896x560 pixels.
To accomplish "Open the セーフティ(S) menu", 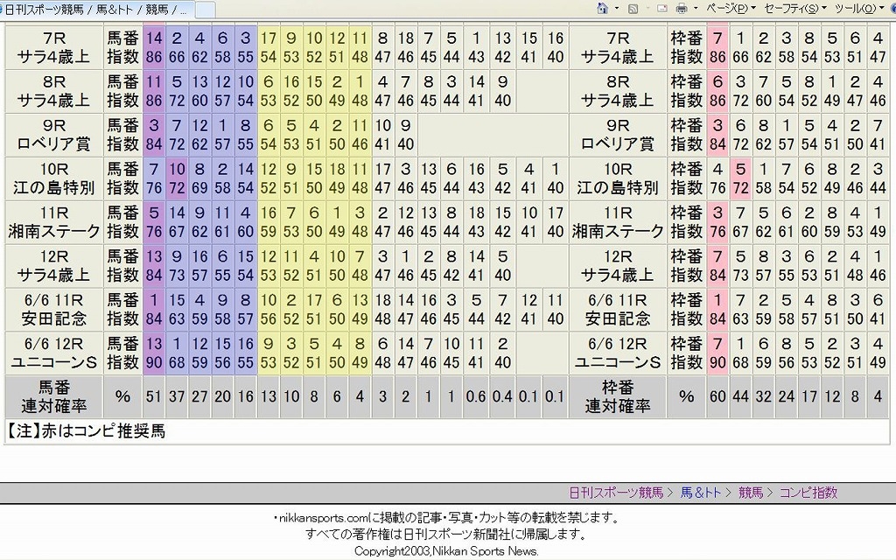I will click(x=795, y=8).
